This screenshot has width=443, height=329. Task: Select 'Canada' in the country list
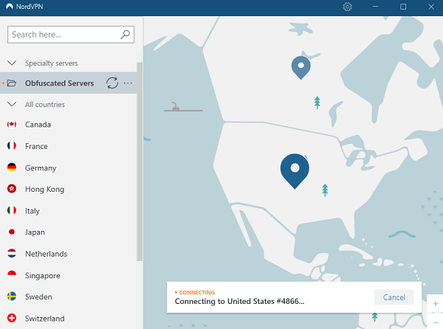pyautogui.click(x=38, y=125)
